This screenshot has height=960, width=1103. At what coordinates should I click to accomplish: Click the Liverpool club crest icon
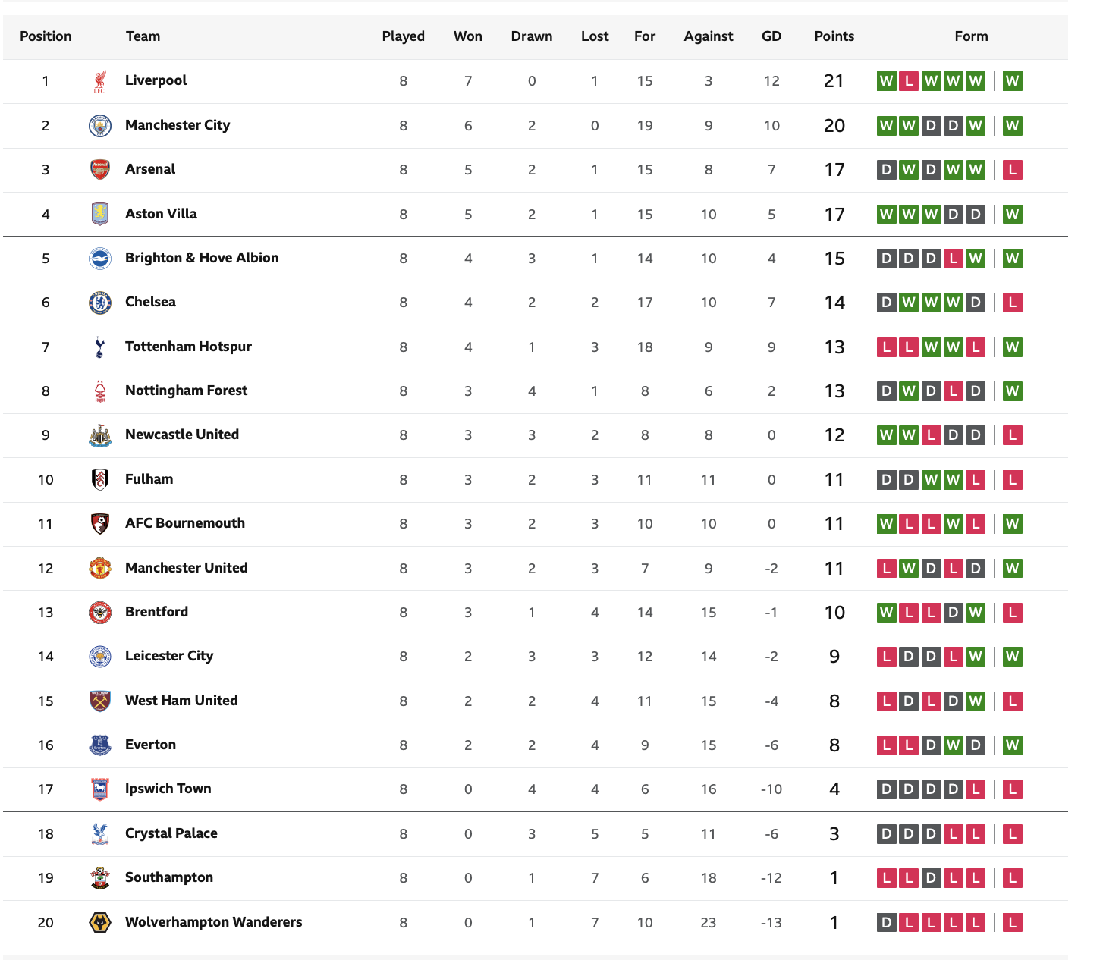click(x=99, y=81)
